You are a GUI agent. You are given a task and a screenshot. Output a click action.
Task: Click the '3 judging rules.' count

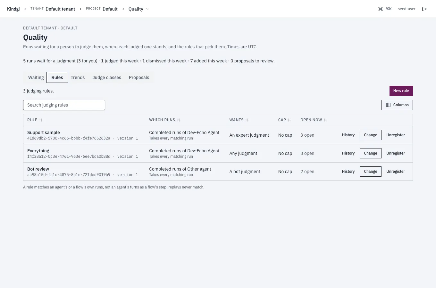(x=38, y=91)
